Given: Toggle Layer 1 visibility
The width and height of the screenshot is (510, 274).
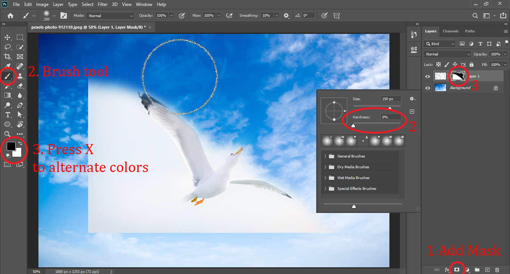Looking at the screenshot, I should [x=427, y=76].
